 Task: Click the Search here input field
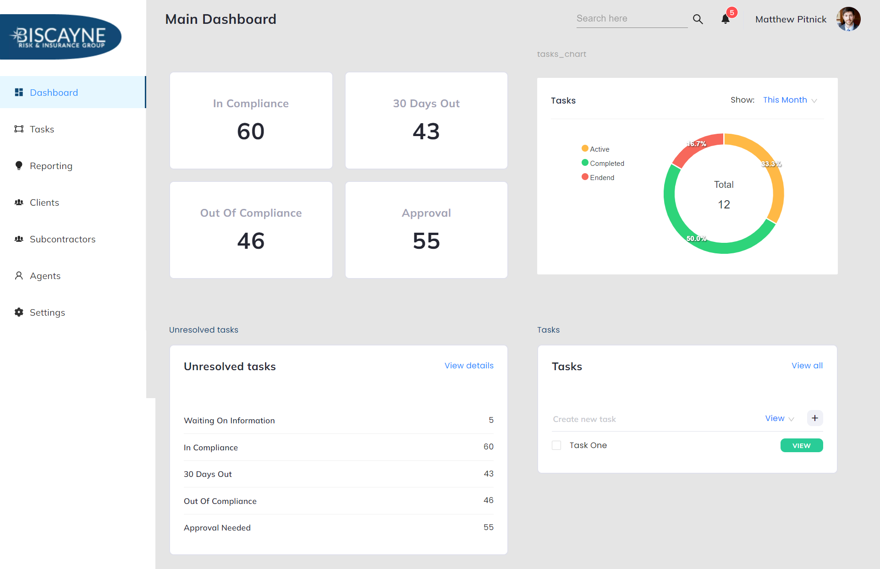pos(632,19)
